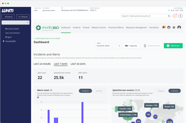Select LAST 7 DAYS interval
The image size is (186, 123).
pyautogui.click(x=61, y=64)
